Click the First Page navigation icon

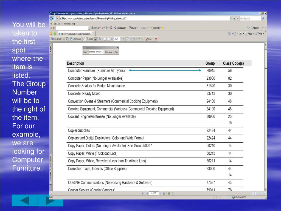(x=143, y=193)
